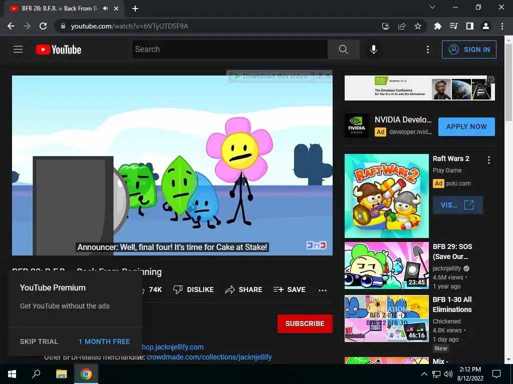Image resolution: width=513 pixels, height=384 pixels.
Task: Open YouTube settings three-dot menu
Action: point(428,49)
